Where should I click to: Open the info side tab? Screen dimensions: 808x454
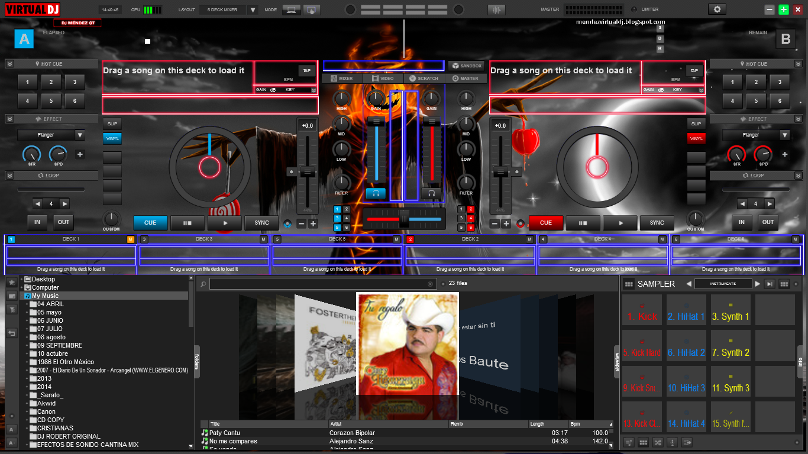tap(800, 362)
